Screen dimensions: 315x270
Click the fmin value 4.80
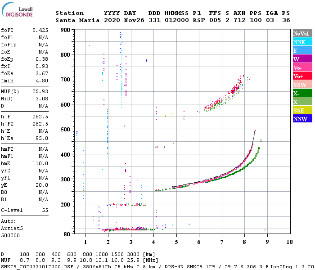click(42, 81)
